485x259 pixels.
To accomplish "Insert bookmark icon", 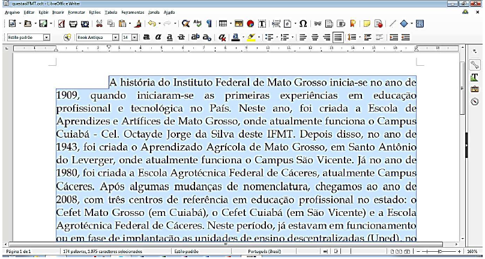I will [x=352, y=24].
